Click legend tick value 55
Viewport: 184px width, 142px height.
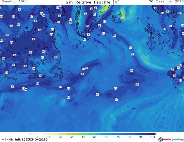tap(95, 137)
